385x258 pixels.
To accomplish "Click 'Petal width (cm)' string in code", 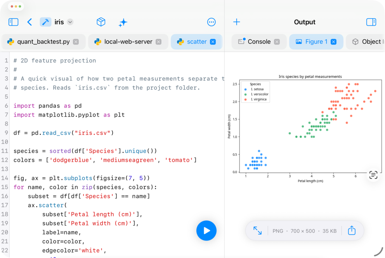I will click(99, 223).
